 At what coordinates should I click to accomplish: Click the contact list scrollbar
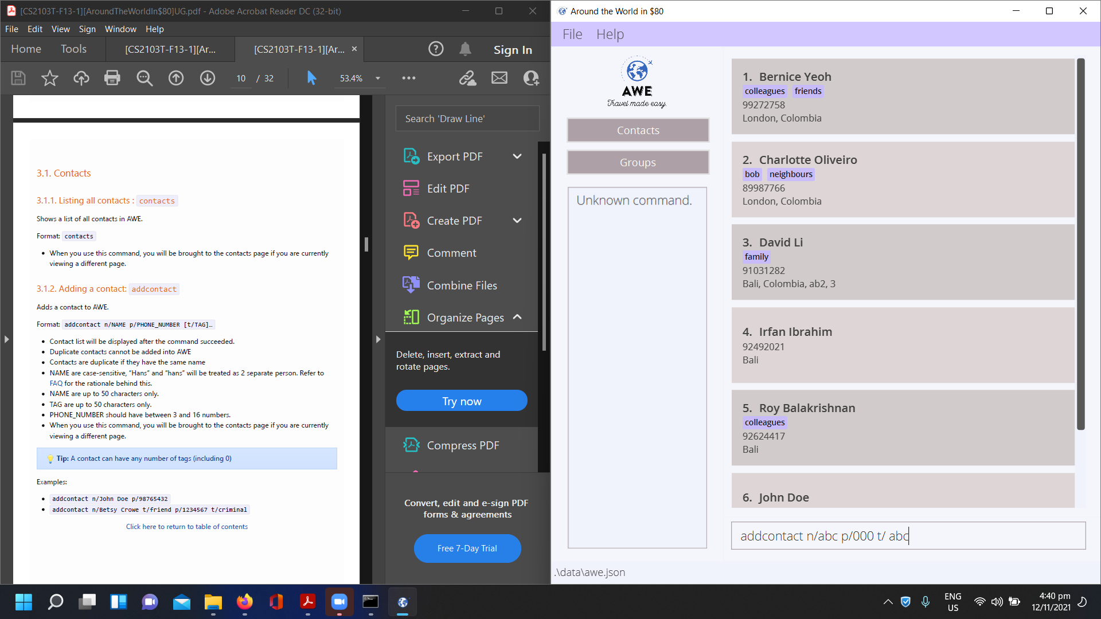[x=1080, y=244]
